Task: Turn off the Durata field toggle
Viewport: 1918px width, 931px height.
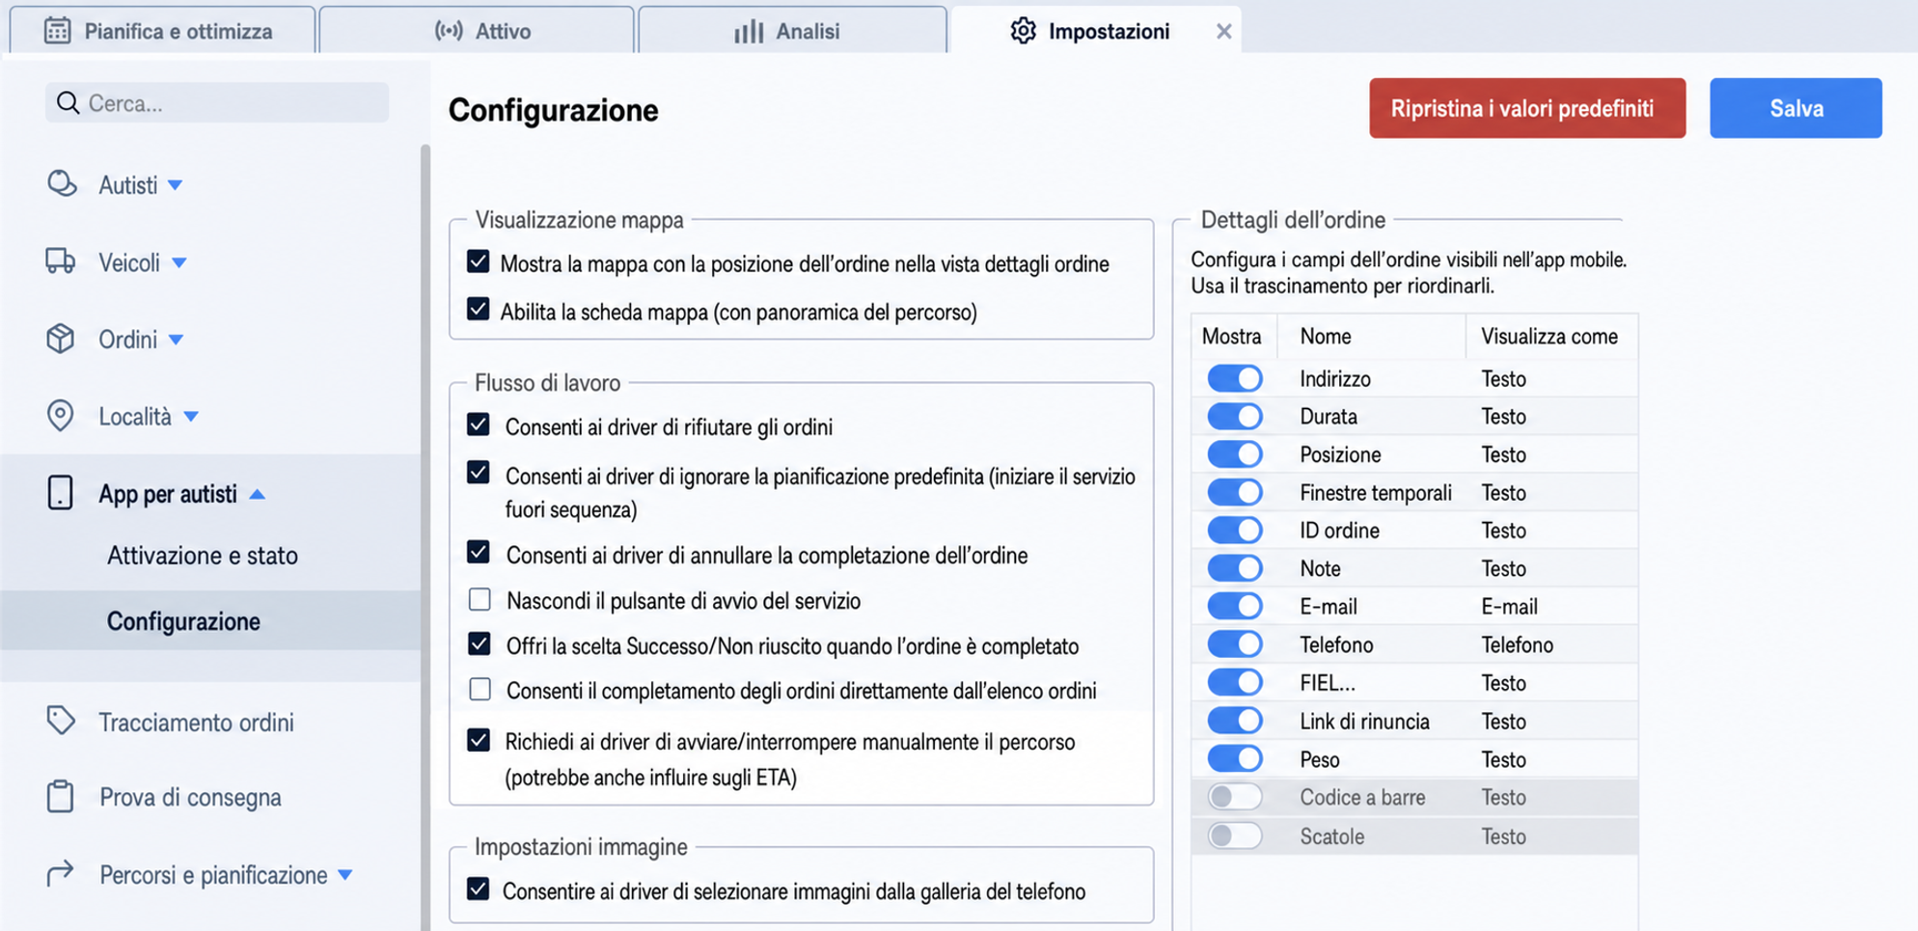Action: pyautogui.click(x=1234, y=416)
